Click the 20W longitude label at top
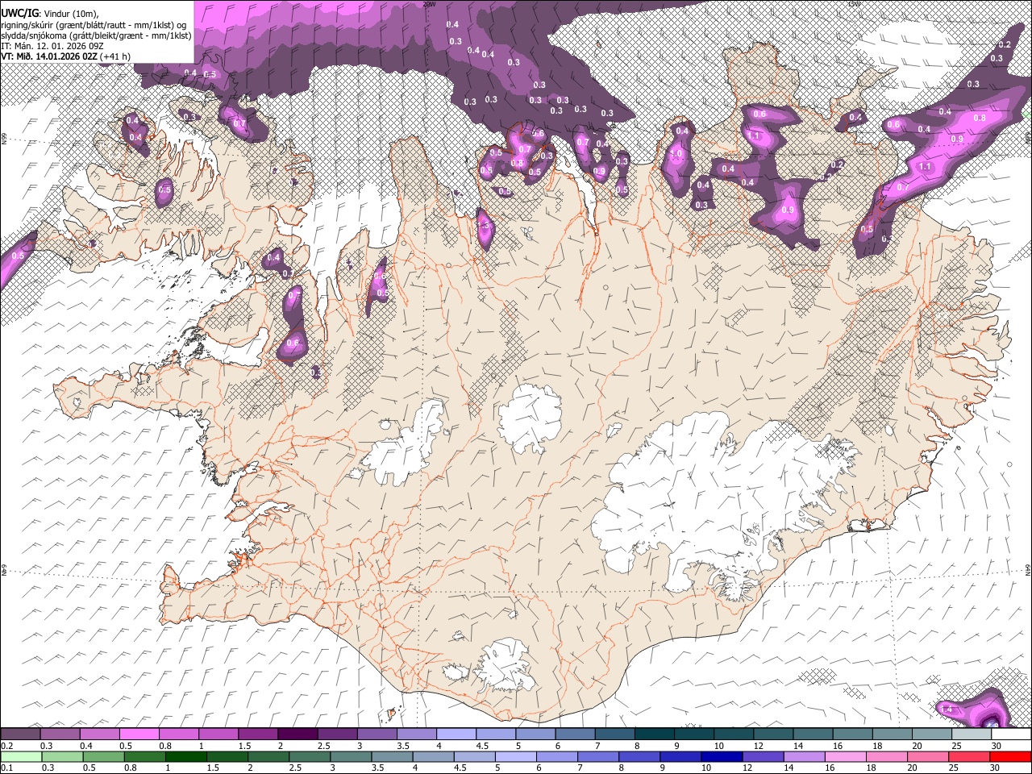 429,3
